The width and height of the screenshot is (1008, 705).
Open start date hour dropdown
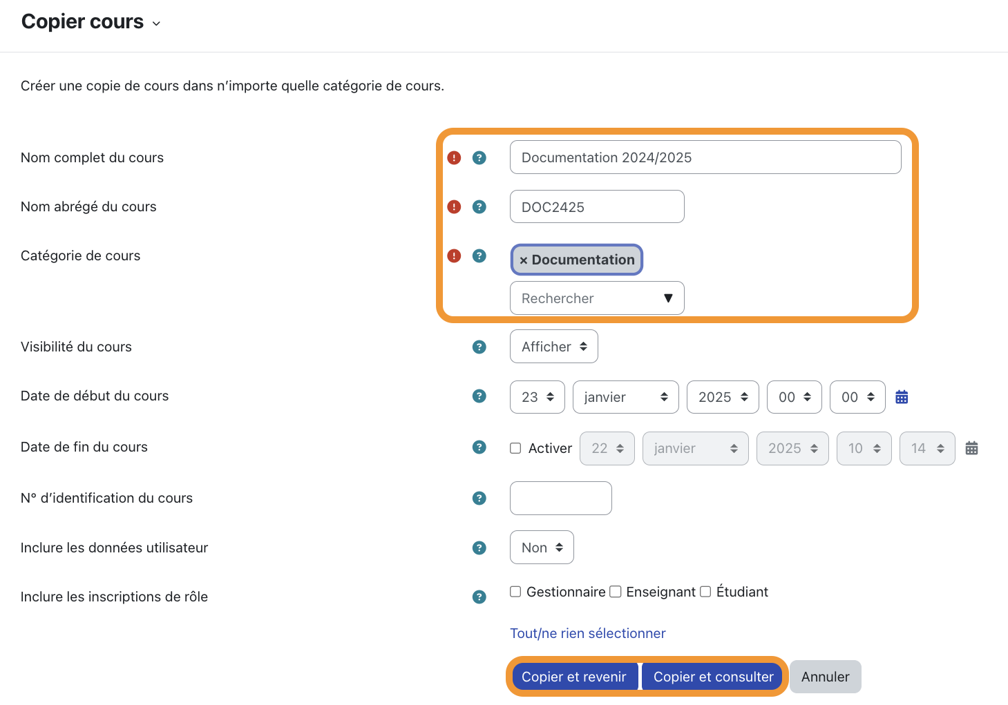tap(795, 397)
